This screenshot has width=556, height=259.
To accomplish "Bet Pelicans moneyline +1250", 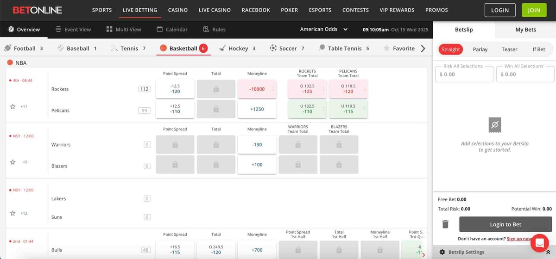I will (x=257, y=109).
